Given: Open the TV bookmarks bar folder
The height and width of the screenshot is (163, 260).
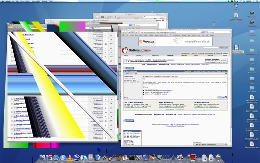Looking at the screenshot, I should pos(171,35).
